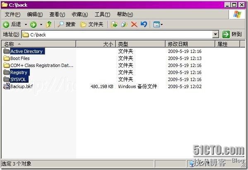Select the Registry folder icon
Viewport: 248px width, 170px height.
point(7,72)
